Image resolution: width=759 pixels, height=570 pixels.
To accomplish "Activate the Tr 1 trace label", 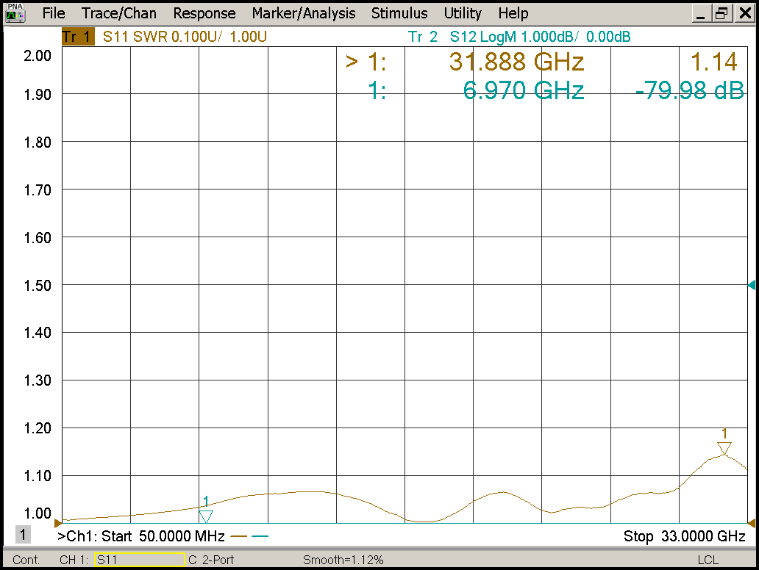I will (78, 37).
